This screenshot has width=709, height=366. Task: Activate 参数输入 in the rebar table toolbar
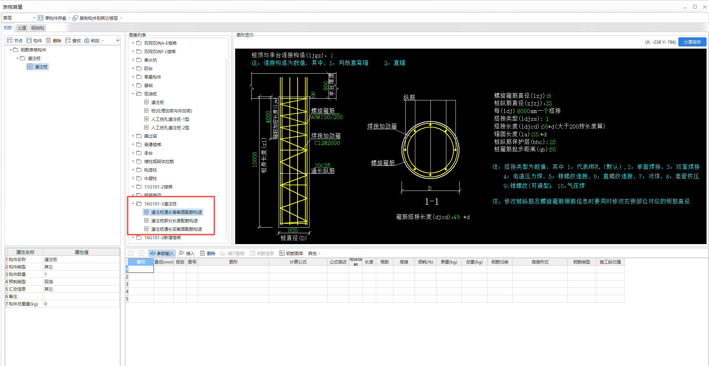161,253
